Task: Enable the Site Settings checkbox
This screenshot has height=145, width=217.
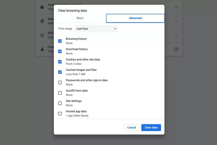Action: [x=60, y=103]
